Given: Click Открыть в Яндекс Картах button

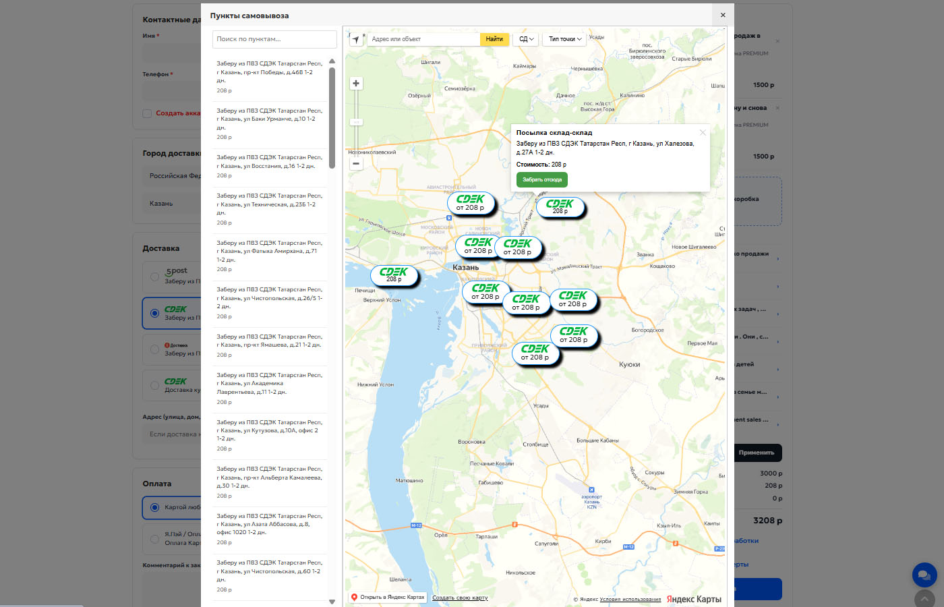Looking at the screenshot, I should [x=388, y=598].
